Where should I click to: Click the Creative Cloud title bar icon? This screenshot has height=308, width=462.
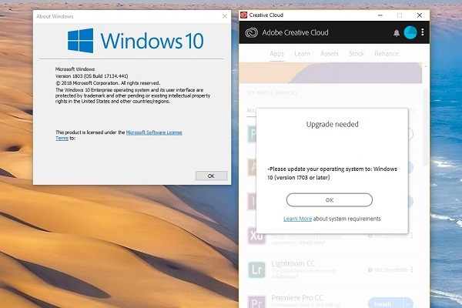(243, 15)
